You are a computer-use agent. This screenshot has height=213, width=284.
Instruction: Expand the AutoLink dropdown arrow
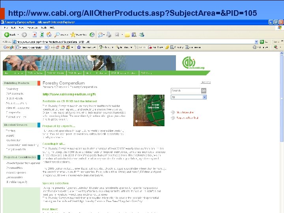131,47
